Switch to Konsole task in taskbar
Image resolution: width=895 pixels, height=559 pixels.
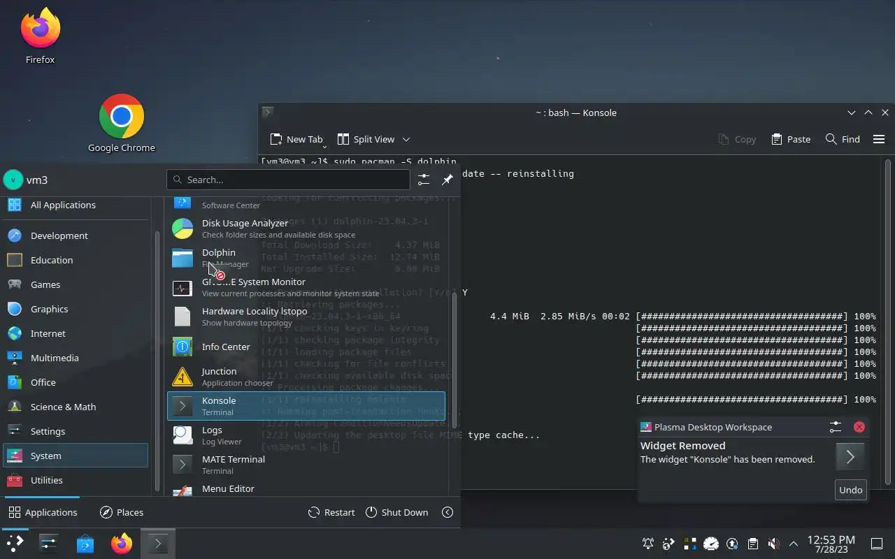(x=158, y=543)
